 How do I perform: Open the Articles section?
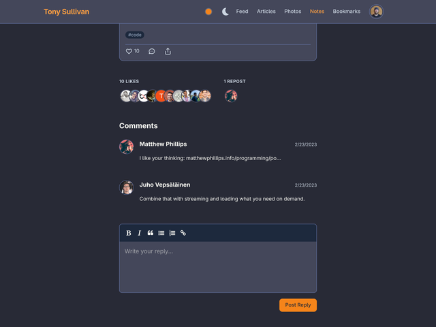coord(266,12)
